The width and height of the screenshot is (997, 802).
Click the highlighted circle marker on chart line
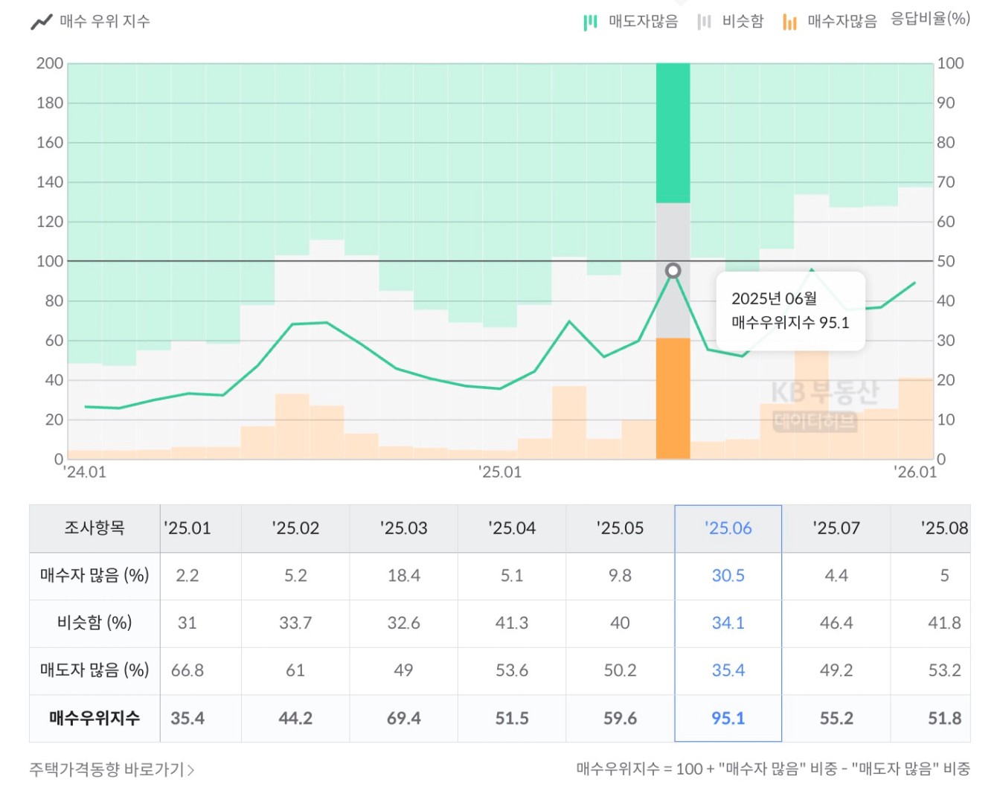coord(673,271)
